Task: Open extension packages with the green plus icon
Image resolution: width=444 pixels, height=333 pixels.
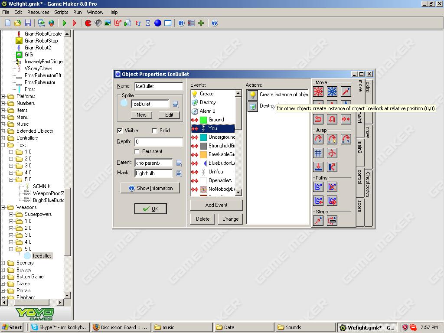Action: point(201,23)
